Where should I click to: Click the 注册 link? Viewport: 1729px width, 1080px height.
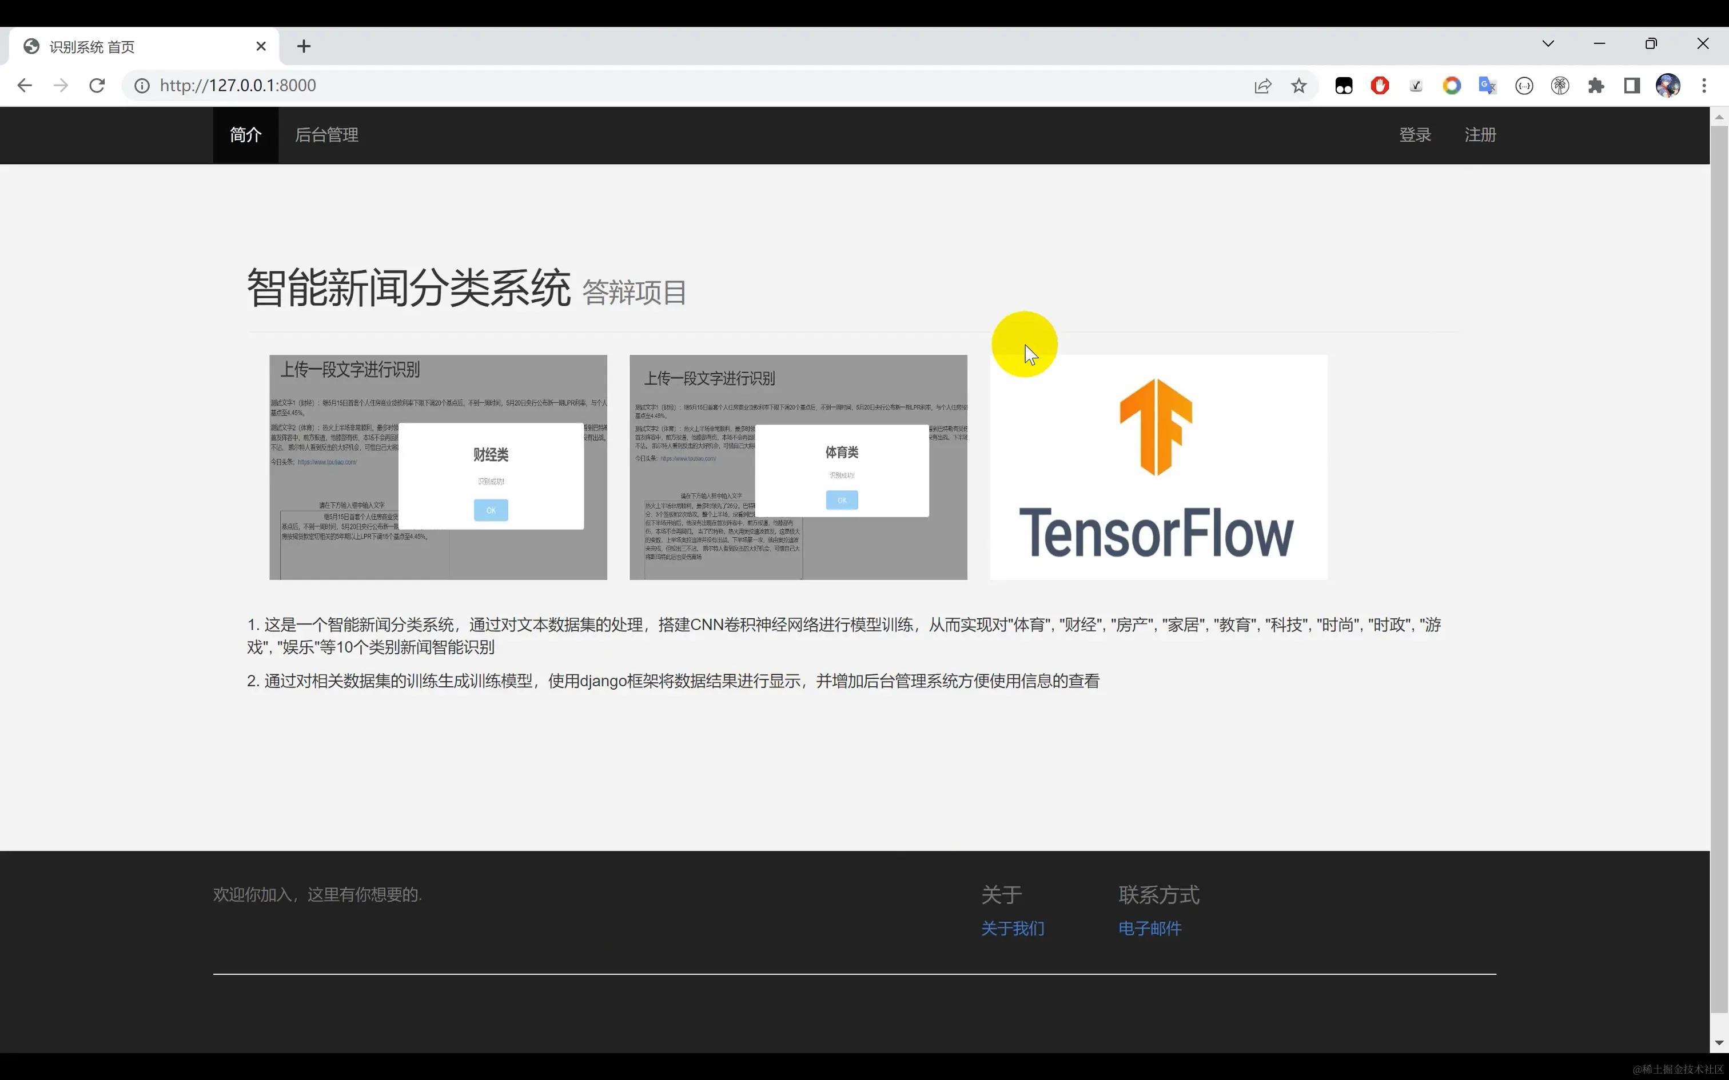(x=1480, y=135)
